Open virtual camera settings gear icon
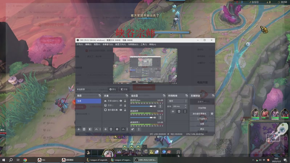 click(x=212, y=114)
